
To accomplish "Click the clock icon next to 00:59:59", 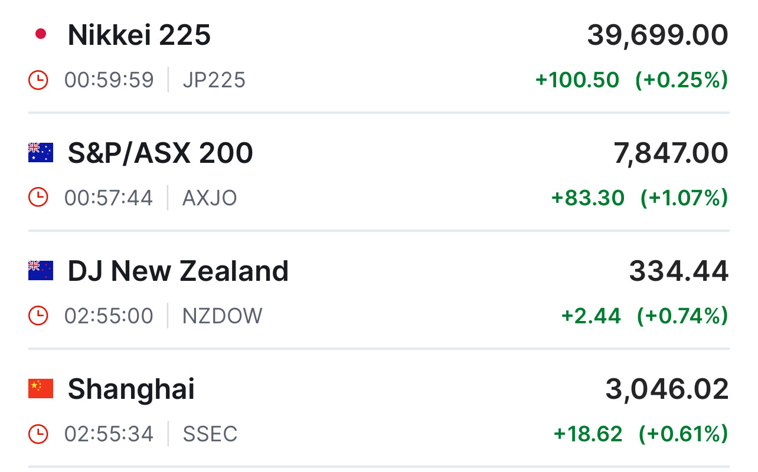I will (38, 80).
